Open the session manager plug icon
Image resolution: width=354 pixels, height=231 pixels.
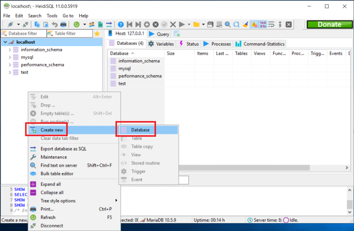11,24
